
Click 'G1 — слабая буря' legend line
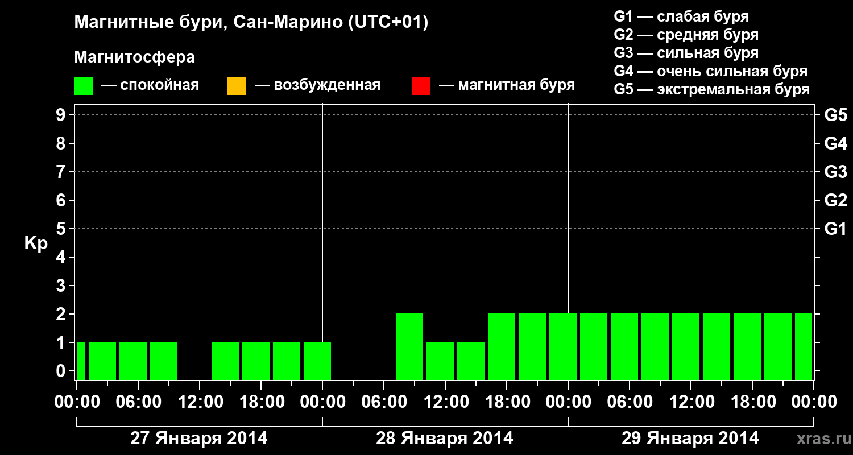[681, 16]
